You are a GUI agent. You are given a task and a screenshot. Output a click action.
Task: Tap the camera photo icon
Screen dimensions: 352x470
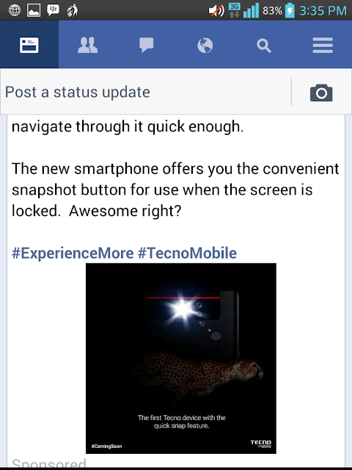click(x=321, y=93)
